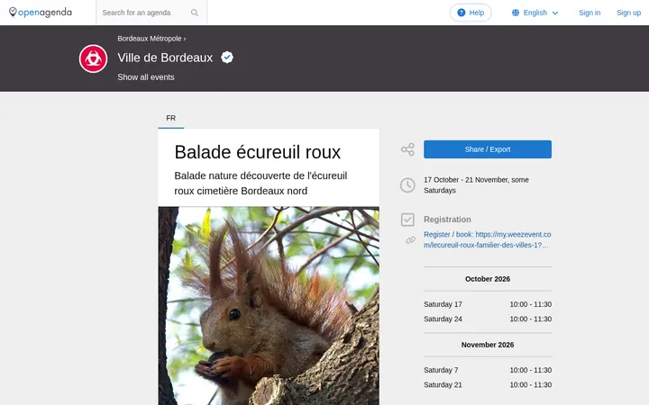Expand the English language dropdown
The height and width of the screenshot is (405, 649).
(x=535, y=13)
